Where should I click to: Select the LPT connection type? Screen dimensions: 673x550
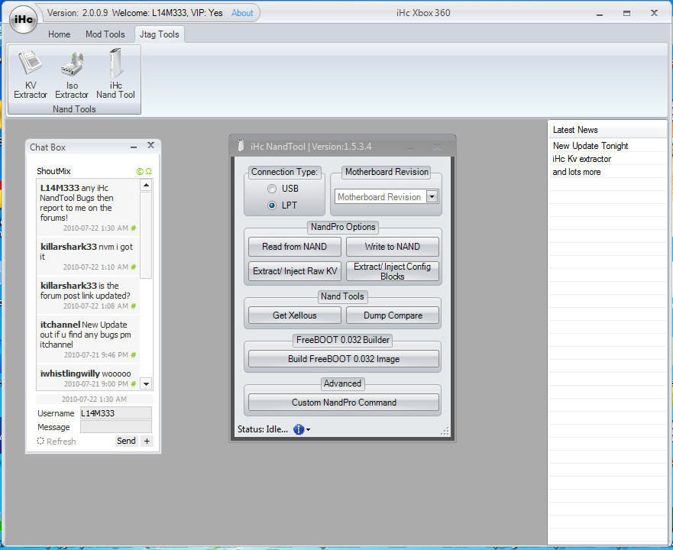[272, 205]
